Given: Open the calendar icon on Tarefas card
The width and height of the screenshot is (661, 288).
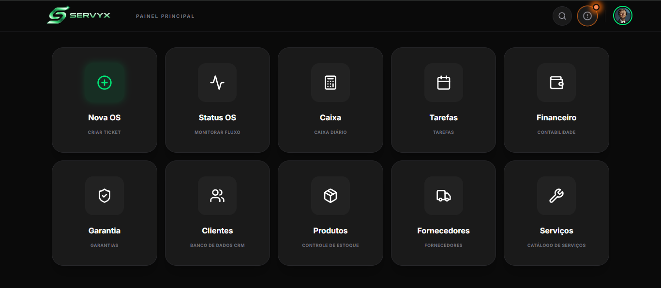Looking at the screenshot, I should [444, 83].
